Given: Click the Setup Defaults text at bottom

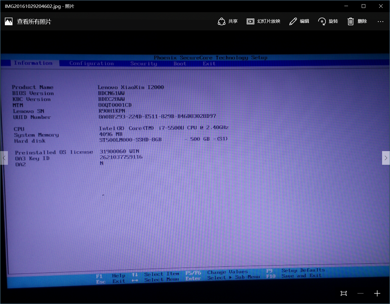Looking at the screenshot, I should pos(303,270).
